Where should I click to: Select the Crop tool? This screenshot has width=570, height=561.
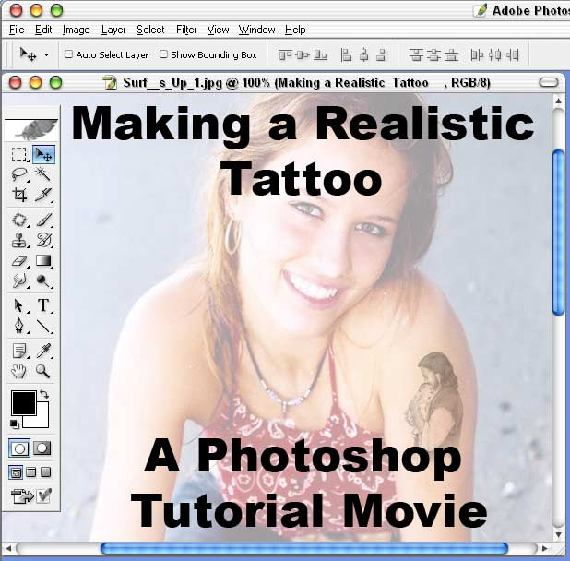(x=18, y=195)
